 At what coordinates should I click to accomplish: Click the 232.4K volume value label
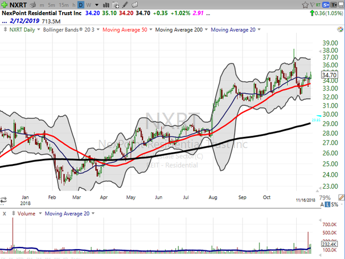click(x=329, y=244)
